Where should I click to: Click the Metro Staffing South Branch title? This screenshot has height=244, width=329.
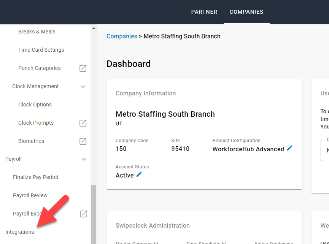pos(165,114)
